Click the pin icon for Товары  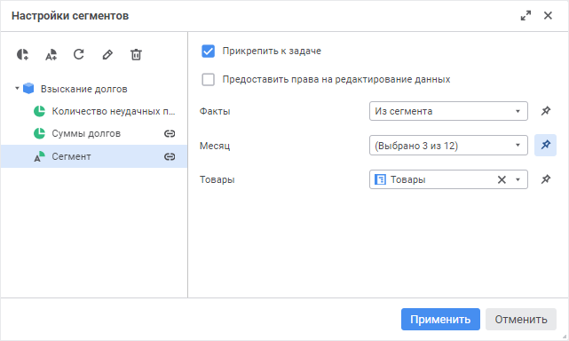pyautogui.click(x=546, y=179)
